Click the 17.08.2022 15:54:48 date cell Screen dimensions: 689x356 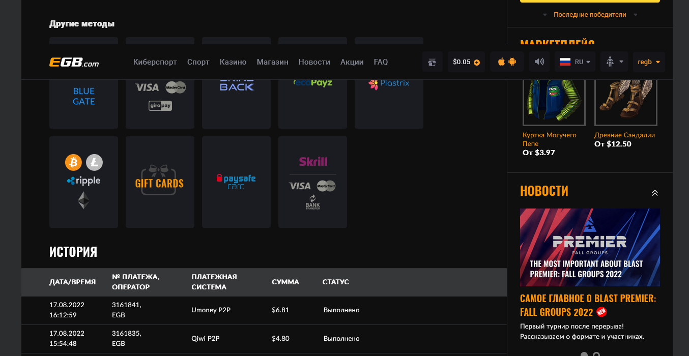pyautogui.click(x=67, y=339)
